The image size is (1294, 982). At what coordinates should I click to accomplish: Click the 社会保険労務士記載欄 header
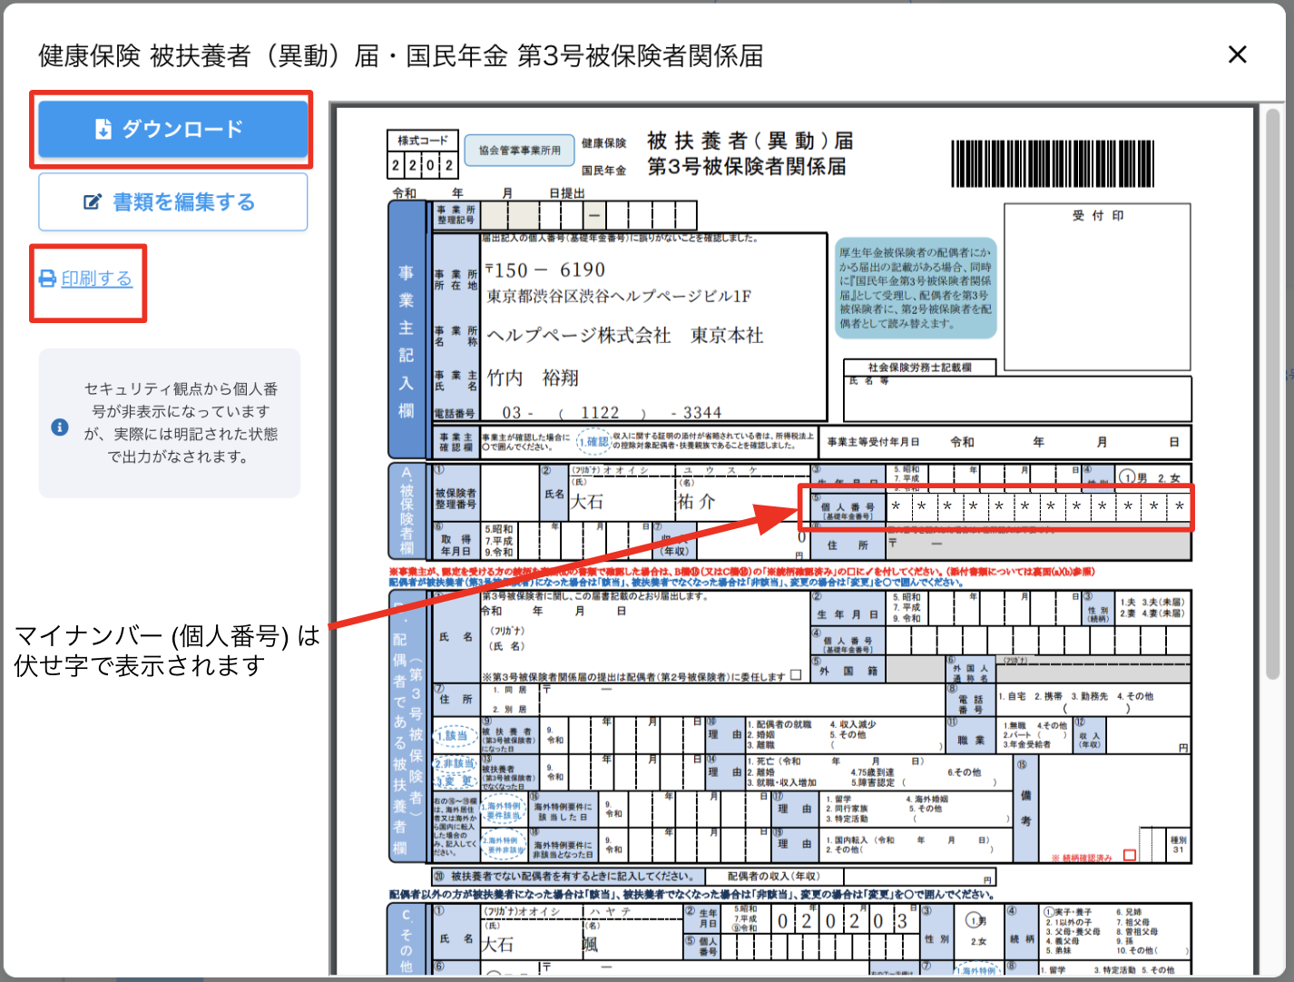(x=919, y=368)
